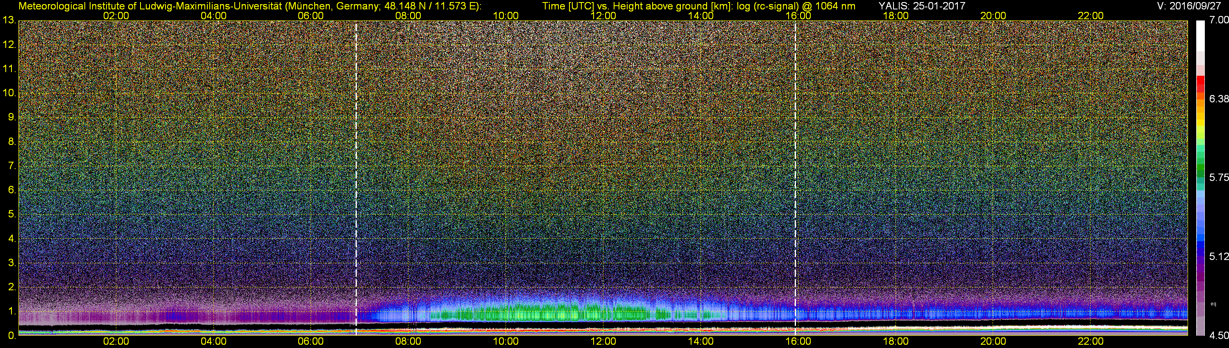This screenshot has height=348, width=1229.
Task: Click the 4.50 color bar minimum label
Action: (1218, 336)
